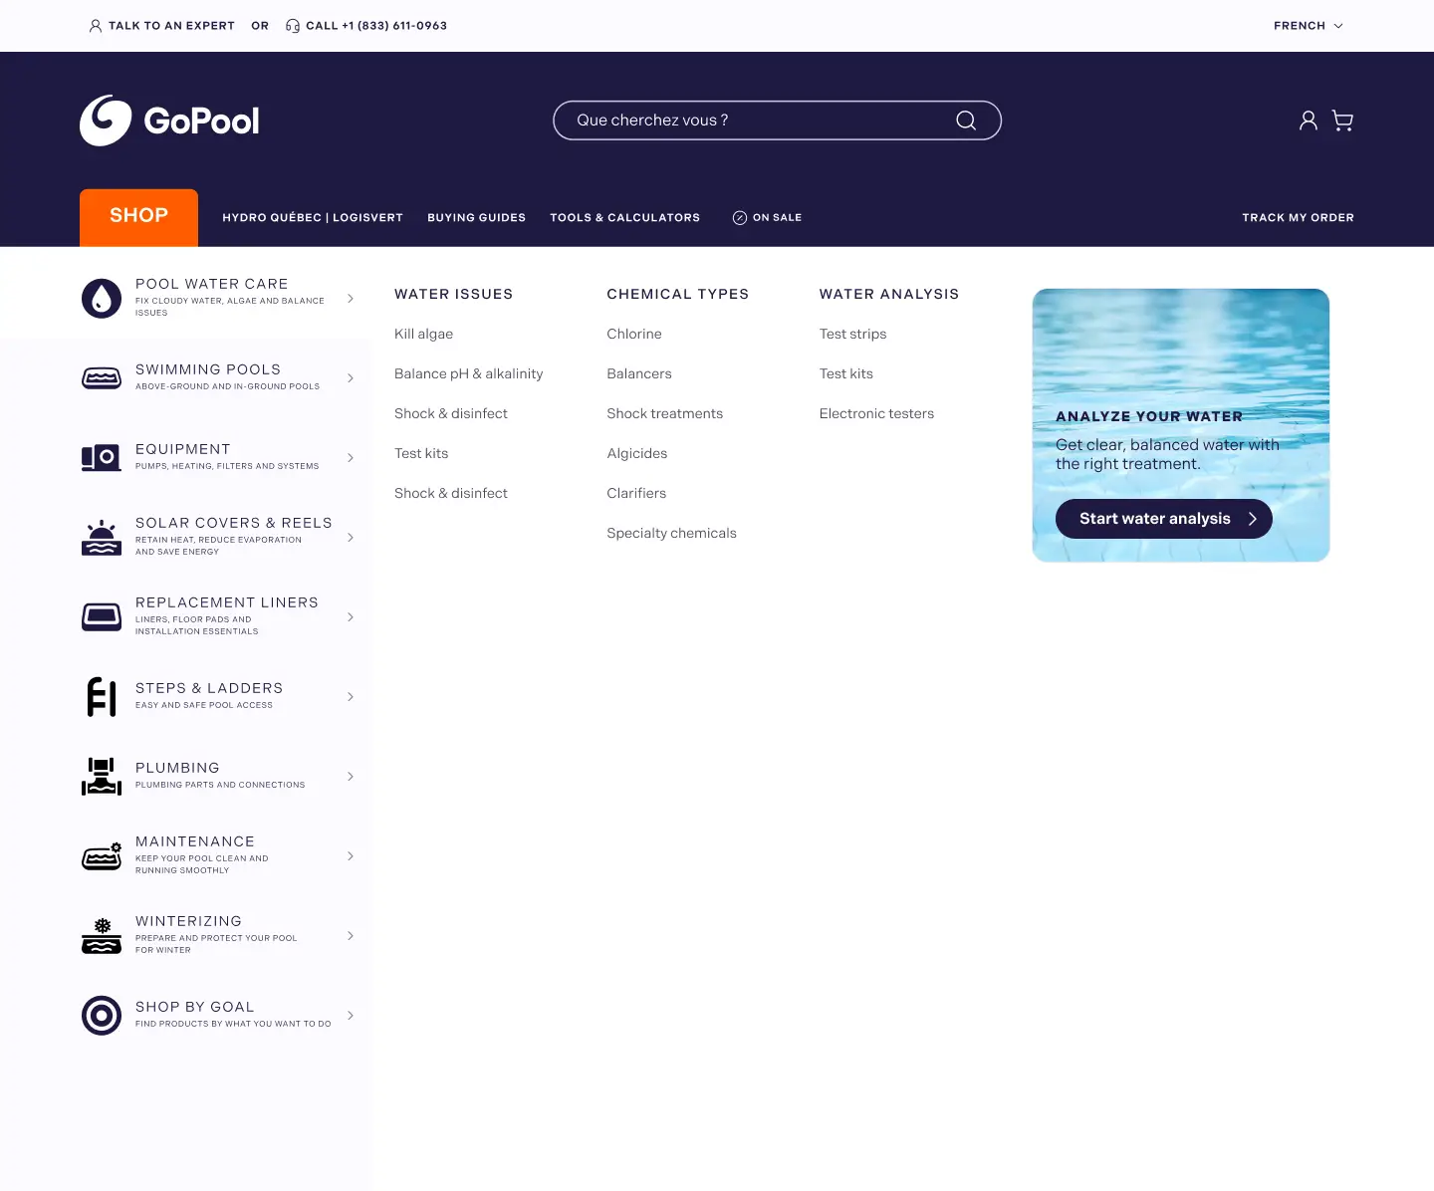Click the Winterizing snowflake icon
Viewport: 1434px width, 1191px height.
pyautogui.click(x=102, y=936)
